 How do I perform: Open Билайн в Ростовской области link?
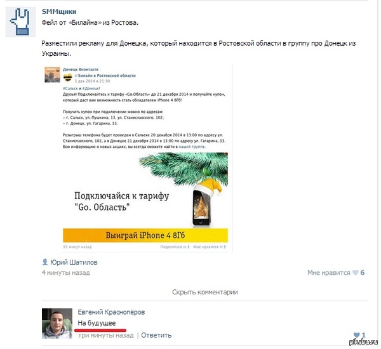click(107, 76)
